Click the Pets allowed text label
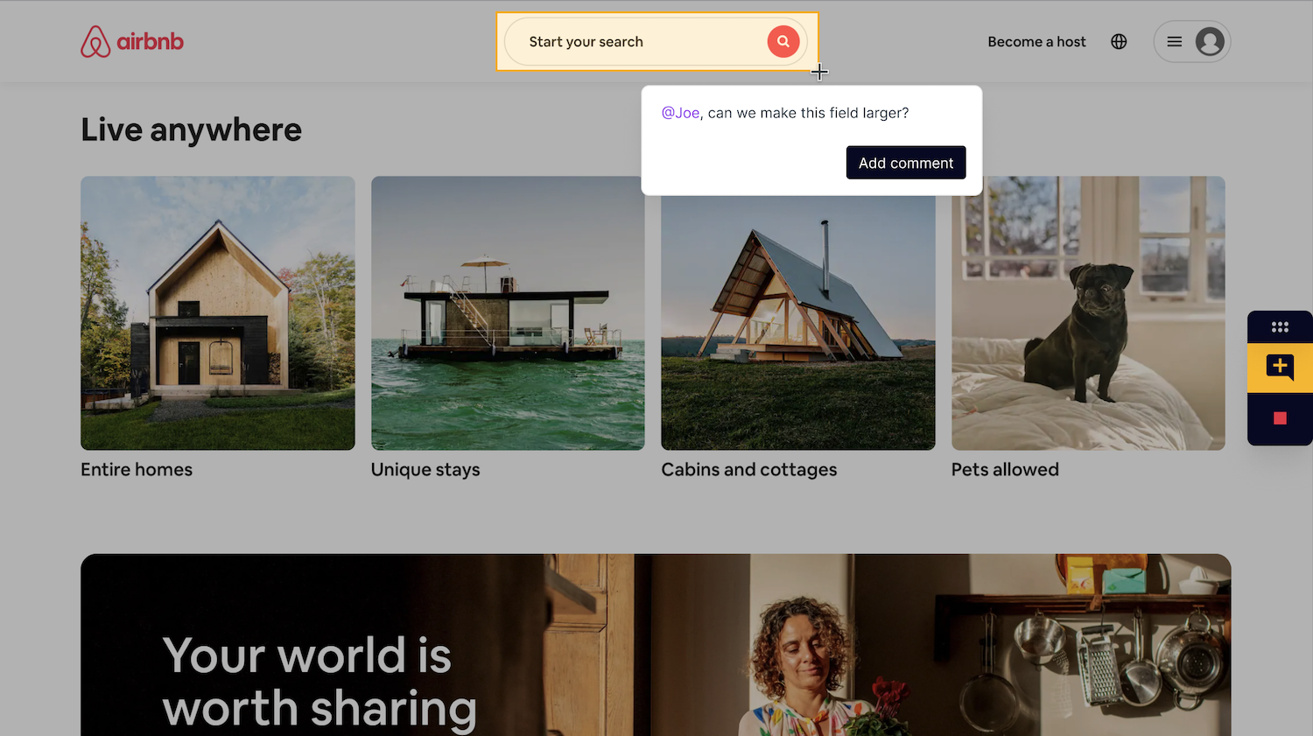 1005,470
